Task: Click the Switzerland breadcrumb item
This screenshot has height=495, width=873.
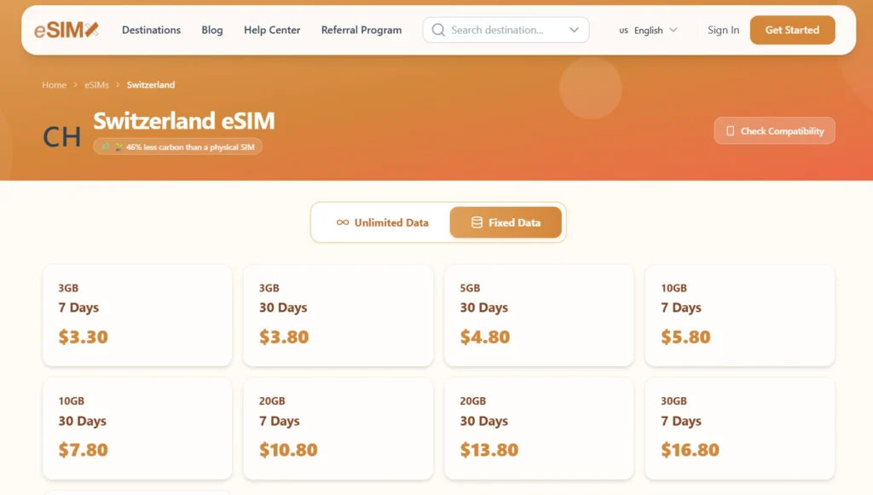Action: (151, 84)
